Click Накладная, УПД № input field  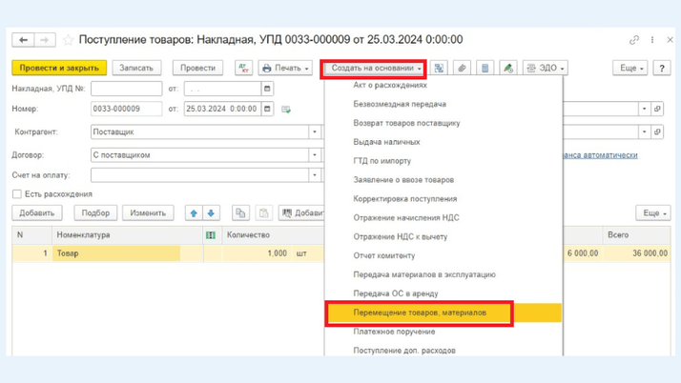(x=127, y=89)
